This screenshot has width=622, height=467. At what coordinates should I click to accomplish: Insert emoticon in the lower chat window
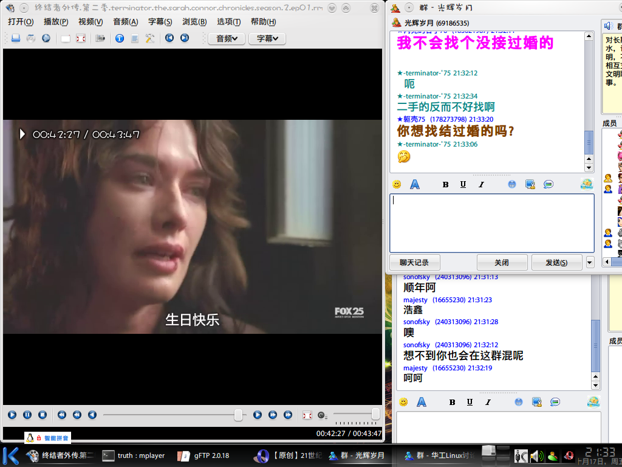[x=403, y=403]
